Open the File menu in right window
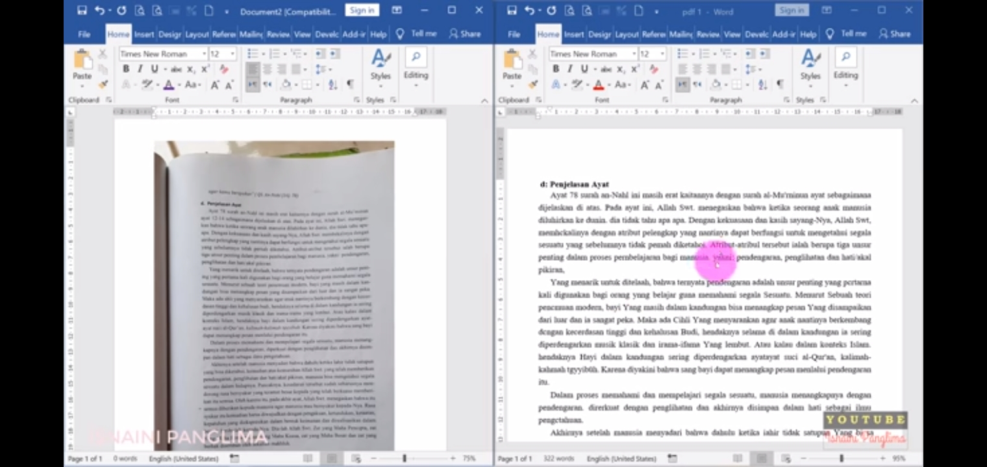Image resolution: width=987 pixels, height=467 pixels. tap(513, 34)
